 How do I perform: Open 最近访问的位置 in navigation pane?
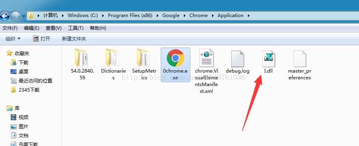(x=35, y=81)
